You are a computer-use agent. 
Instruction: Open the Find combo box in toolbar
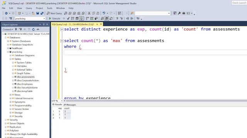(x=152, y=13)
